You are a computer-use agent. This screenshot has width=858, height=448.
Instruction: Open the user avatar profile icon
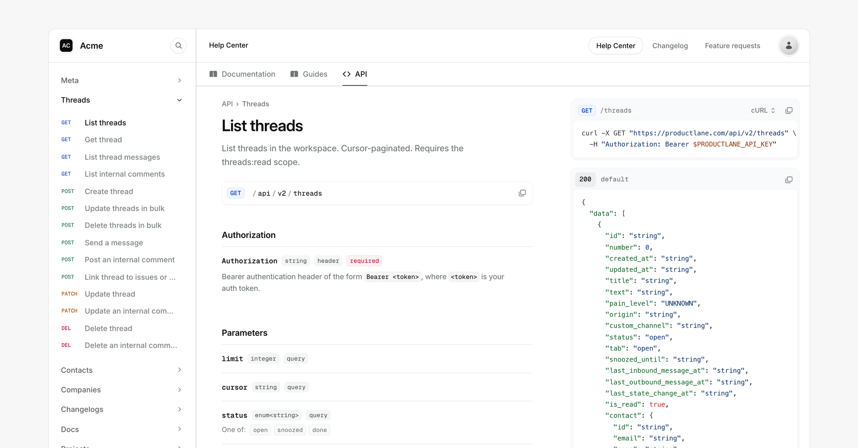point(789,46)
